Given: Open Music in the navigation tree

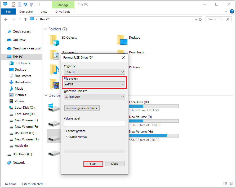Looking at the screenshot, I should (x=19, y=88).
